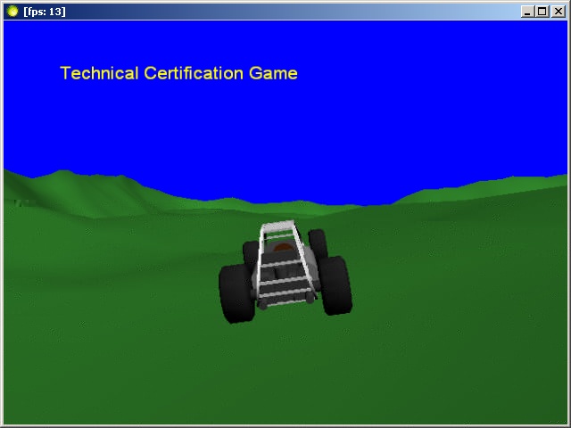Click the red seat inside the buggy
The width and height of the screenshot is (571, 428).
[284, 248]
